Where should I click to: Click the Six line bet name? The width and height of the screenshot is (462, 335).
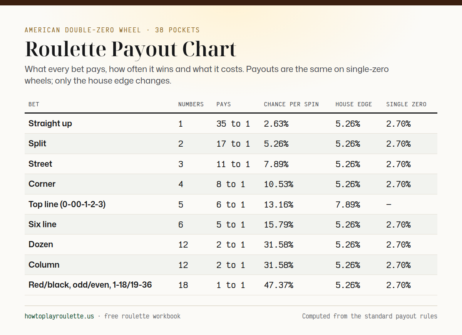(x=42, y=224)
